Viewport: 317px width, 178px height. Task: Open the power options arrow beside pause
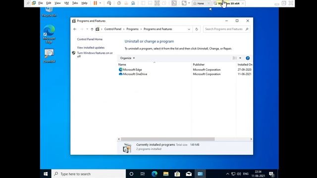tap(100, 3)
